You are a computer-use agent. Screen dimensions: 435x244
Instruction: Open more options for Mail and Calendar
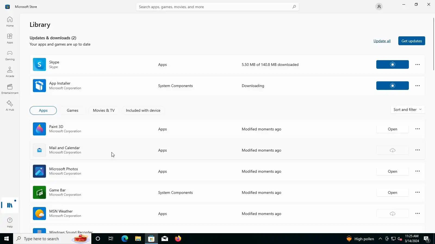pyautogui.click(x=418, y=150)
